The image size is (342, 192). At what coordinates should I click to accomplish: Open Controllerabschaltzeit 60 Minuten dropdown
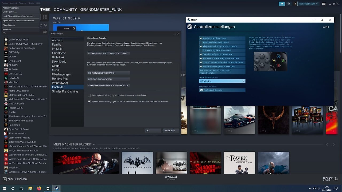coord(222,81)
